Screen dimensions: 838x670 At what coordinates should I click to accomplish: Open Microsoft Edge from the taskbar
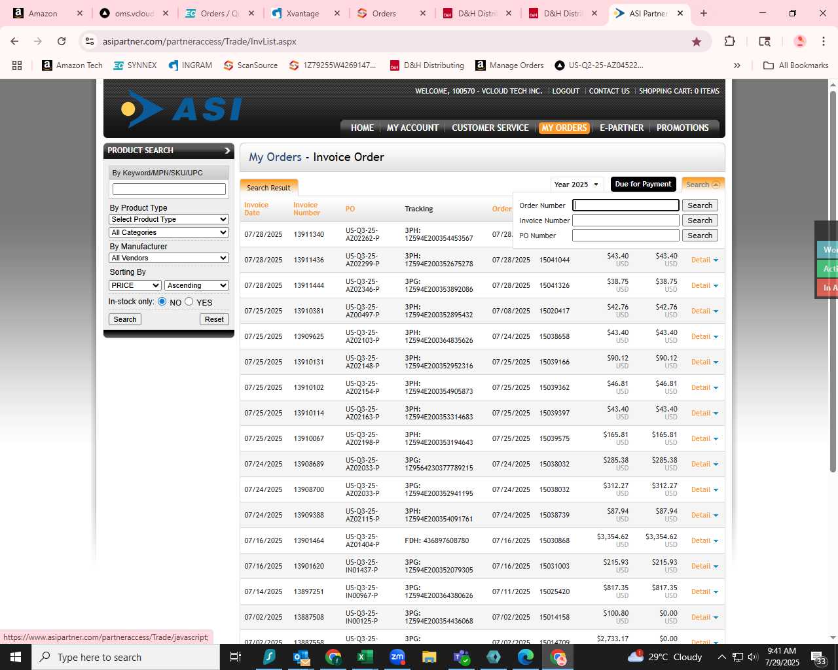coord(526,657)
